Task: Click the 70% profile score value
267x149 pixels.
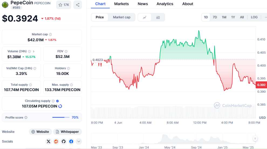Action: coord(75,117)
